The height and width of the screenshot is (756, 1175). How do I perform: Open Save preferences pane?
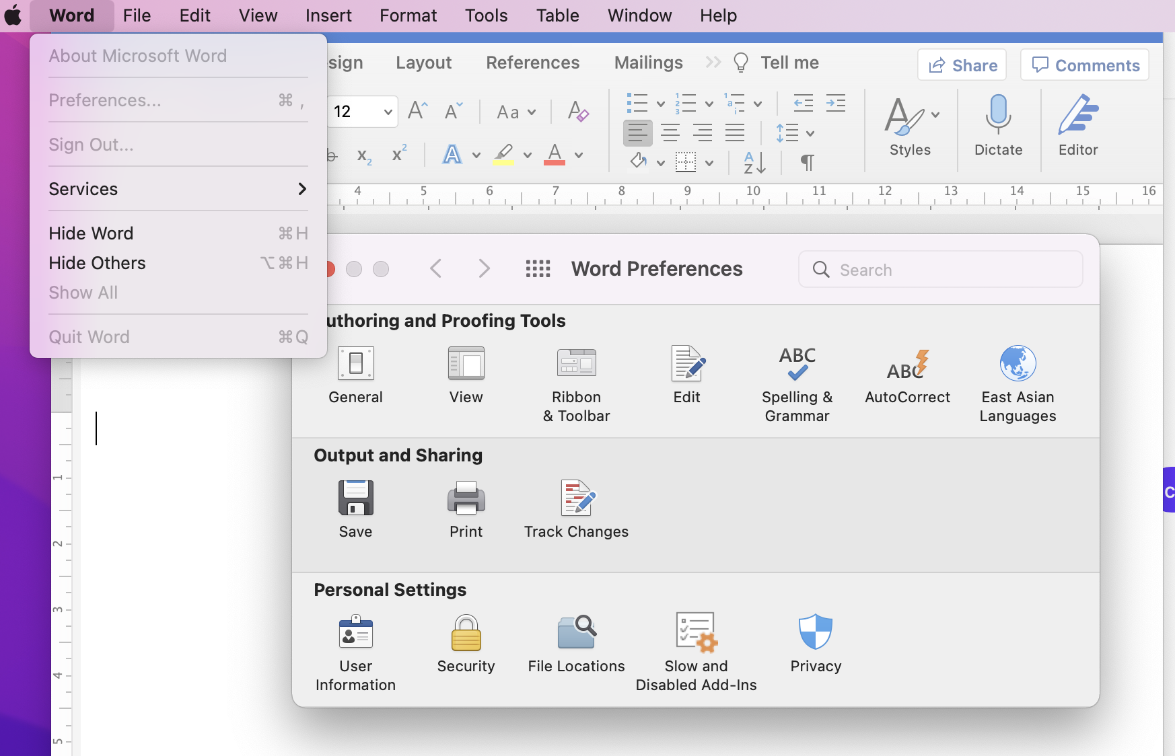355,511
